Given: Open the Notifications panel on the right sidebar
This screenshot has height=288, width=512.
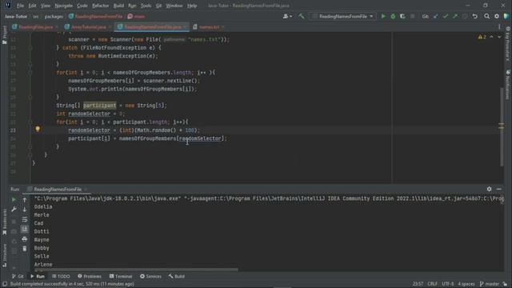Looking at the screenshot, I should point(508,84).
